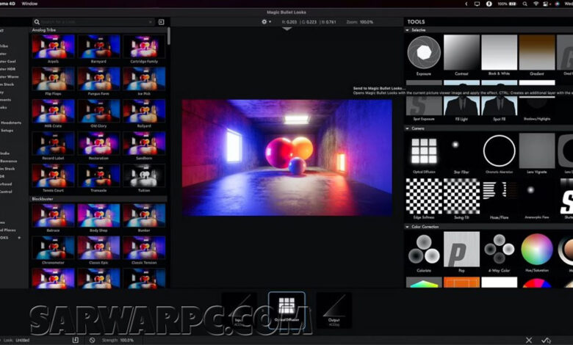573x345 pixels.
Task: Pick the Swing-Tilt tool
Action: (461, 196)
